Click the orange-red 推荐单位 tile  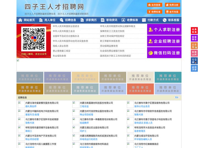click(x=141, y=89)
